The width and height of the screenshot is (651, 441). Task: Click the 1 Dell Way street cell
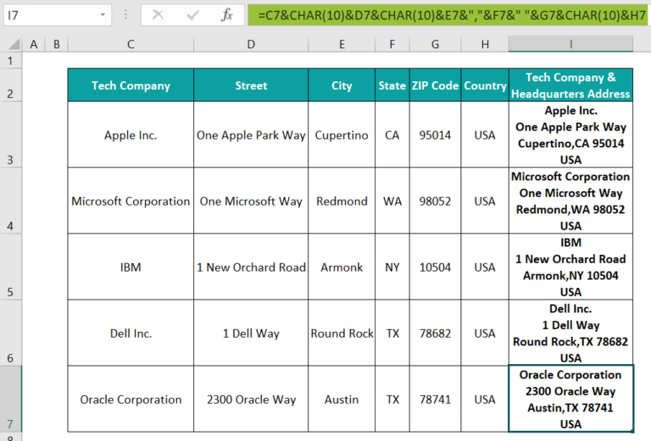coord(251,333)
